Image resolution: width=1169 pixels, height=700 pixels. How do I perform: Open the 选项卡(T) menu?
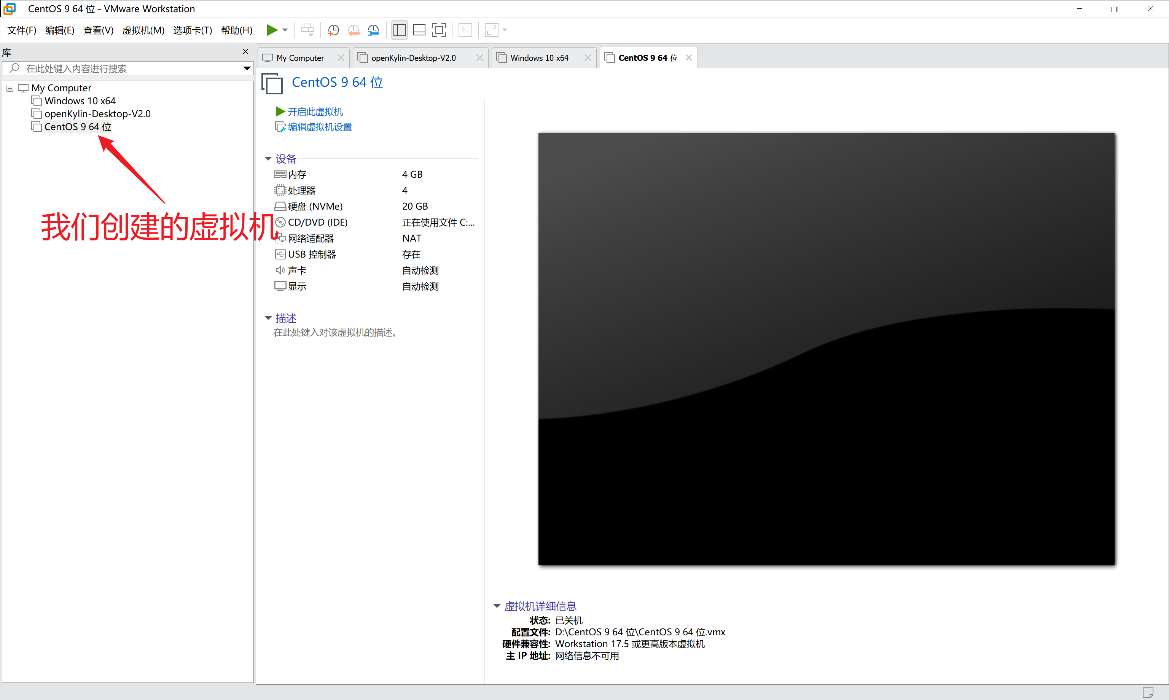(193, 30)
